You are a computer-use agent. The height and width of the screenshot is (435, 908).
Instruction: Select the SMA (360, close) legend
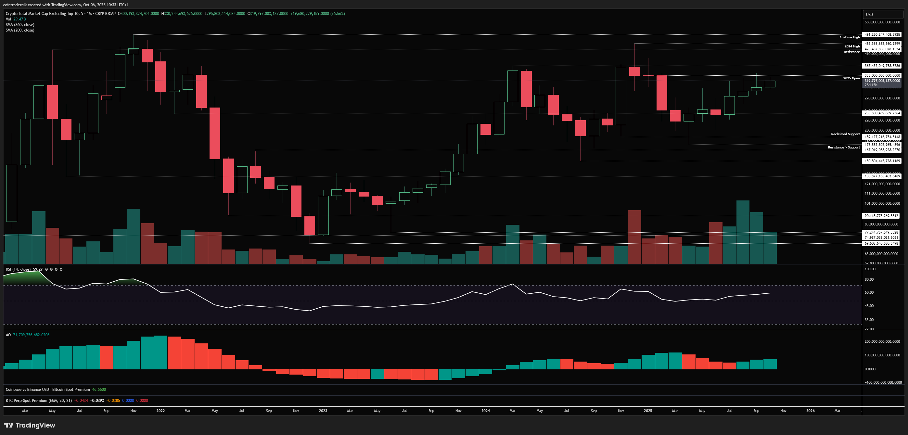point(20,25)
